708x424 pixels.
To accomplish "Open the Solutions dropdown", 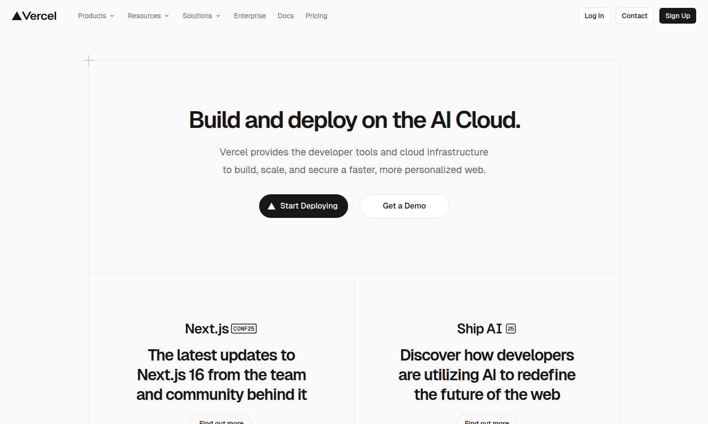I will (201, 16).
